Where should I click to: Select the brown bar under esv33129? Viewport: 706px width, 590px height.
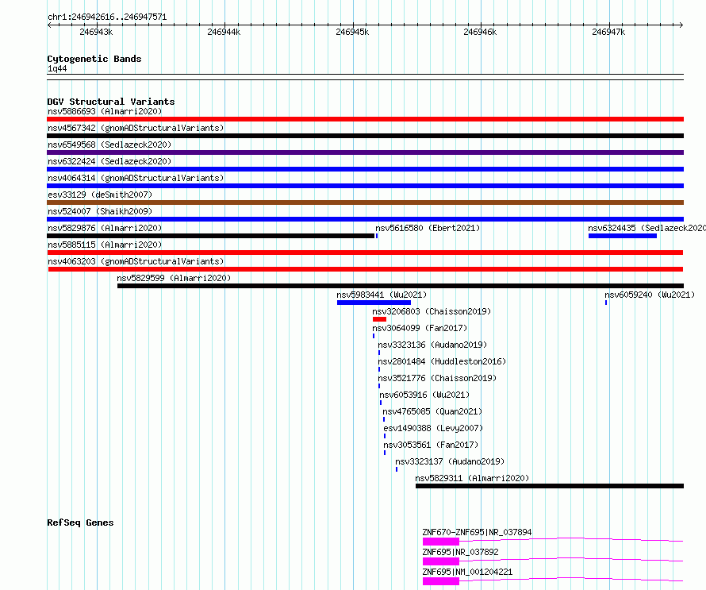pyautogui.click(x=365, y=202)
